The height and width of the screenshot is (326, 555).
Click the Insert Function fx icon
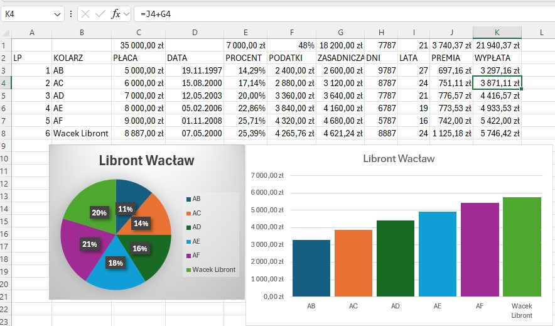[x=116, y=14]
